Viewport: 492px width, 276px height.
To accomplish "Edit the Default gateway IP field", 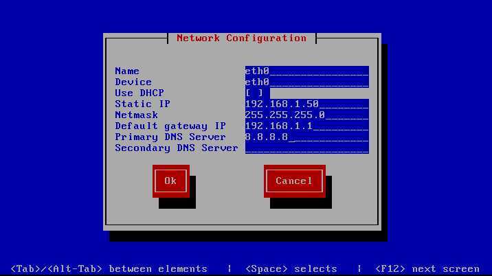I will click(307, 126).
